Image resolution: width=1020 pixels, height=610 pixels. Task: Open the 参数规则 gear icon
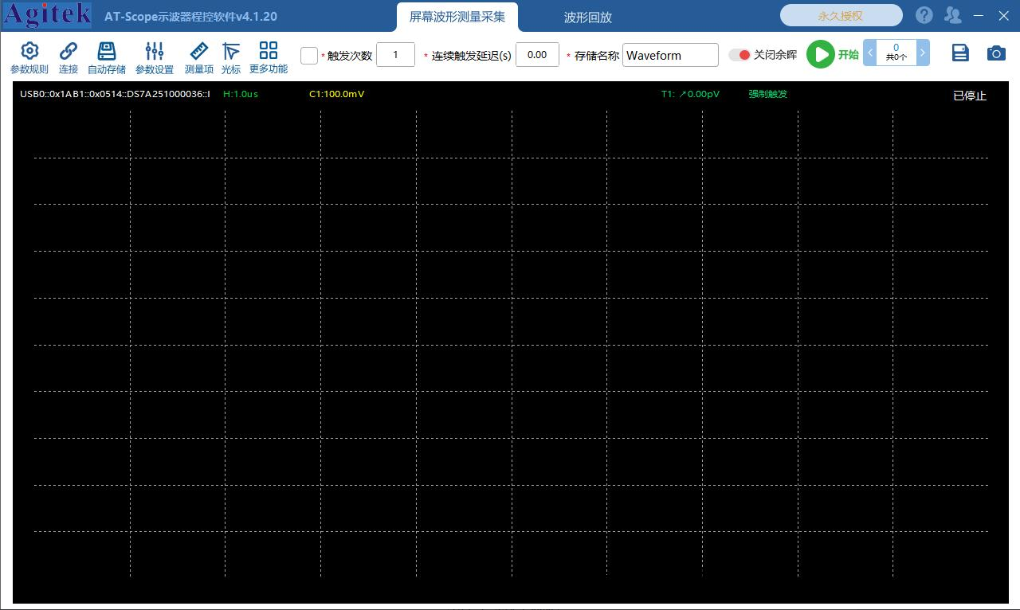[29, 52]
